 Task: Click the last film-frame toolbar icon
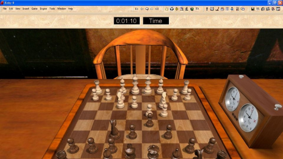[x=278, y=9]
